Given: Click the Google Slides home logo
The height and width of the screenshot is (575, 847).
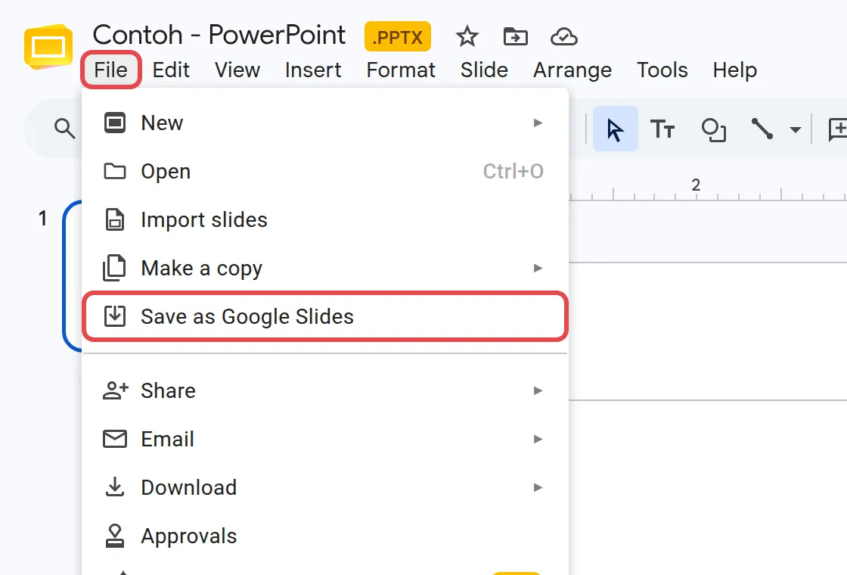Looking at the screenshot, I should (x=48, y=46).
